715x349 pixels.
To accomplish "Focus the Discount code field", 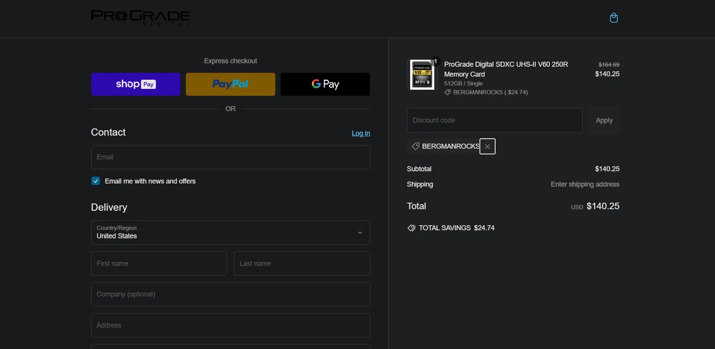I will 495,120.
